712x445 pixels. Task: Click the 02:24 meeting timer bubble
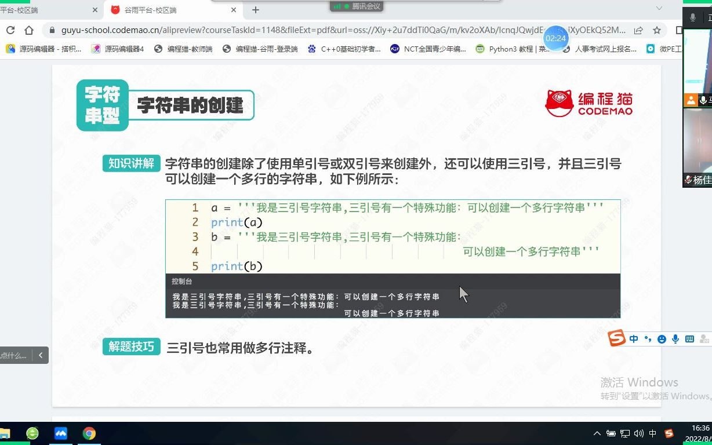pyautogui.click(x=556, y=38)
